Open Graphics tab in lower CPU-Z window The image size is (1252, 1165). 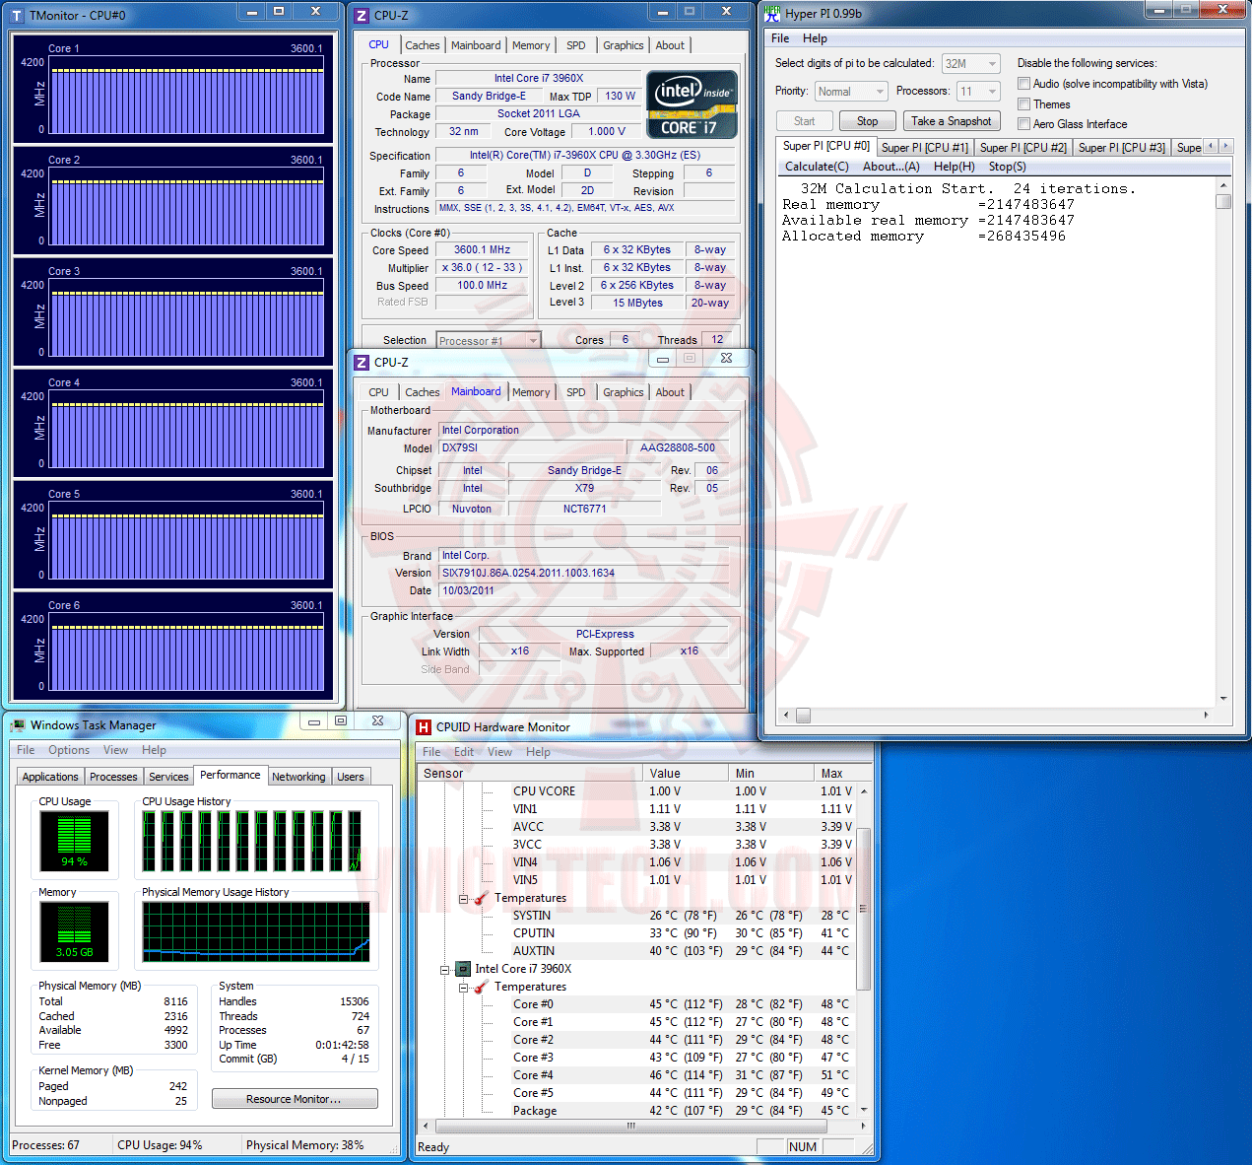624,392
